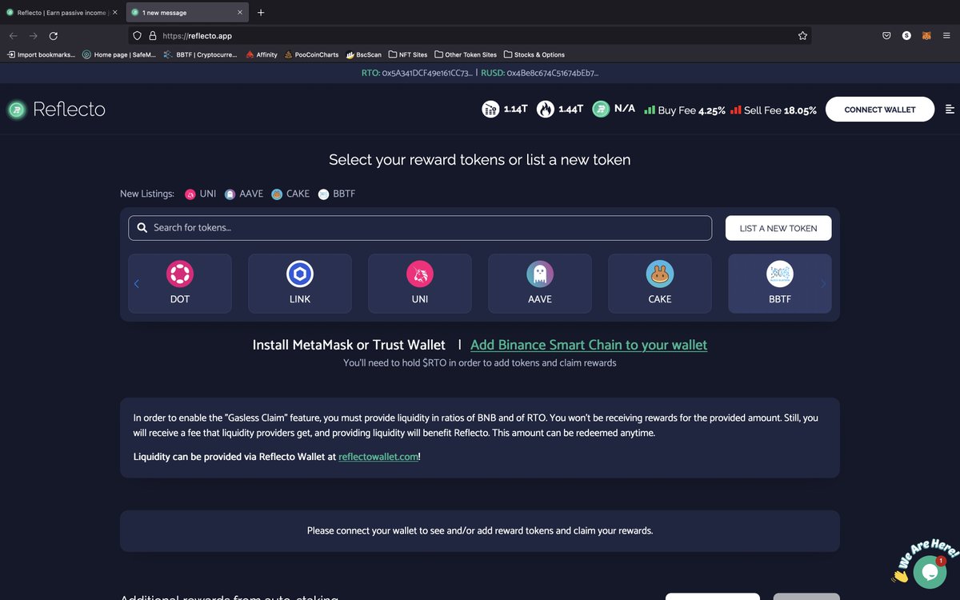The height and width of the screenshot is (600, 960).
Task: Click the site padlock icon
Action: [152, 36]
